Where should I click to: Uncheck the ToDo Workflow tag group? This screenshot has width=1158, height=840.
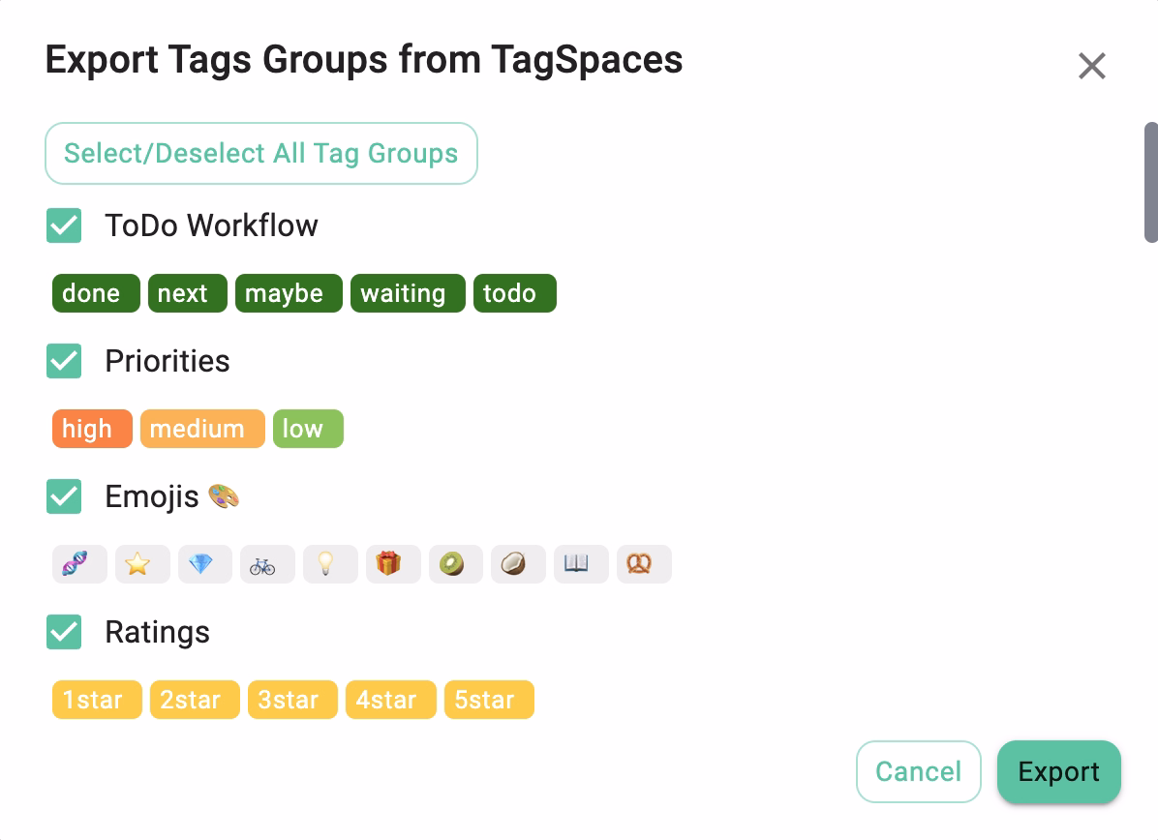[x=64, y=225]
